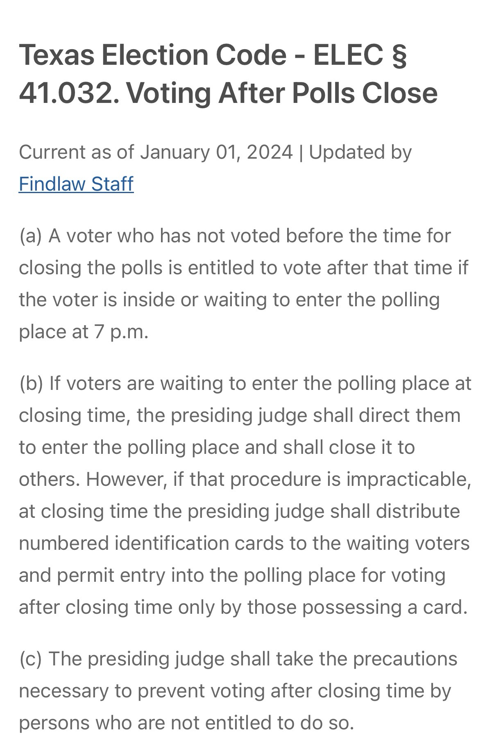Open the Findlaw Staff link

pyautogui.click(x=76, y=184)
